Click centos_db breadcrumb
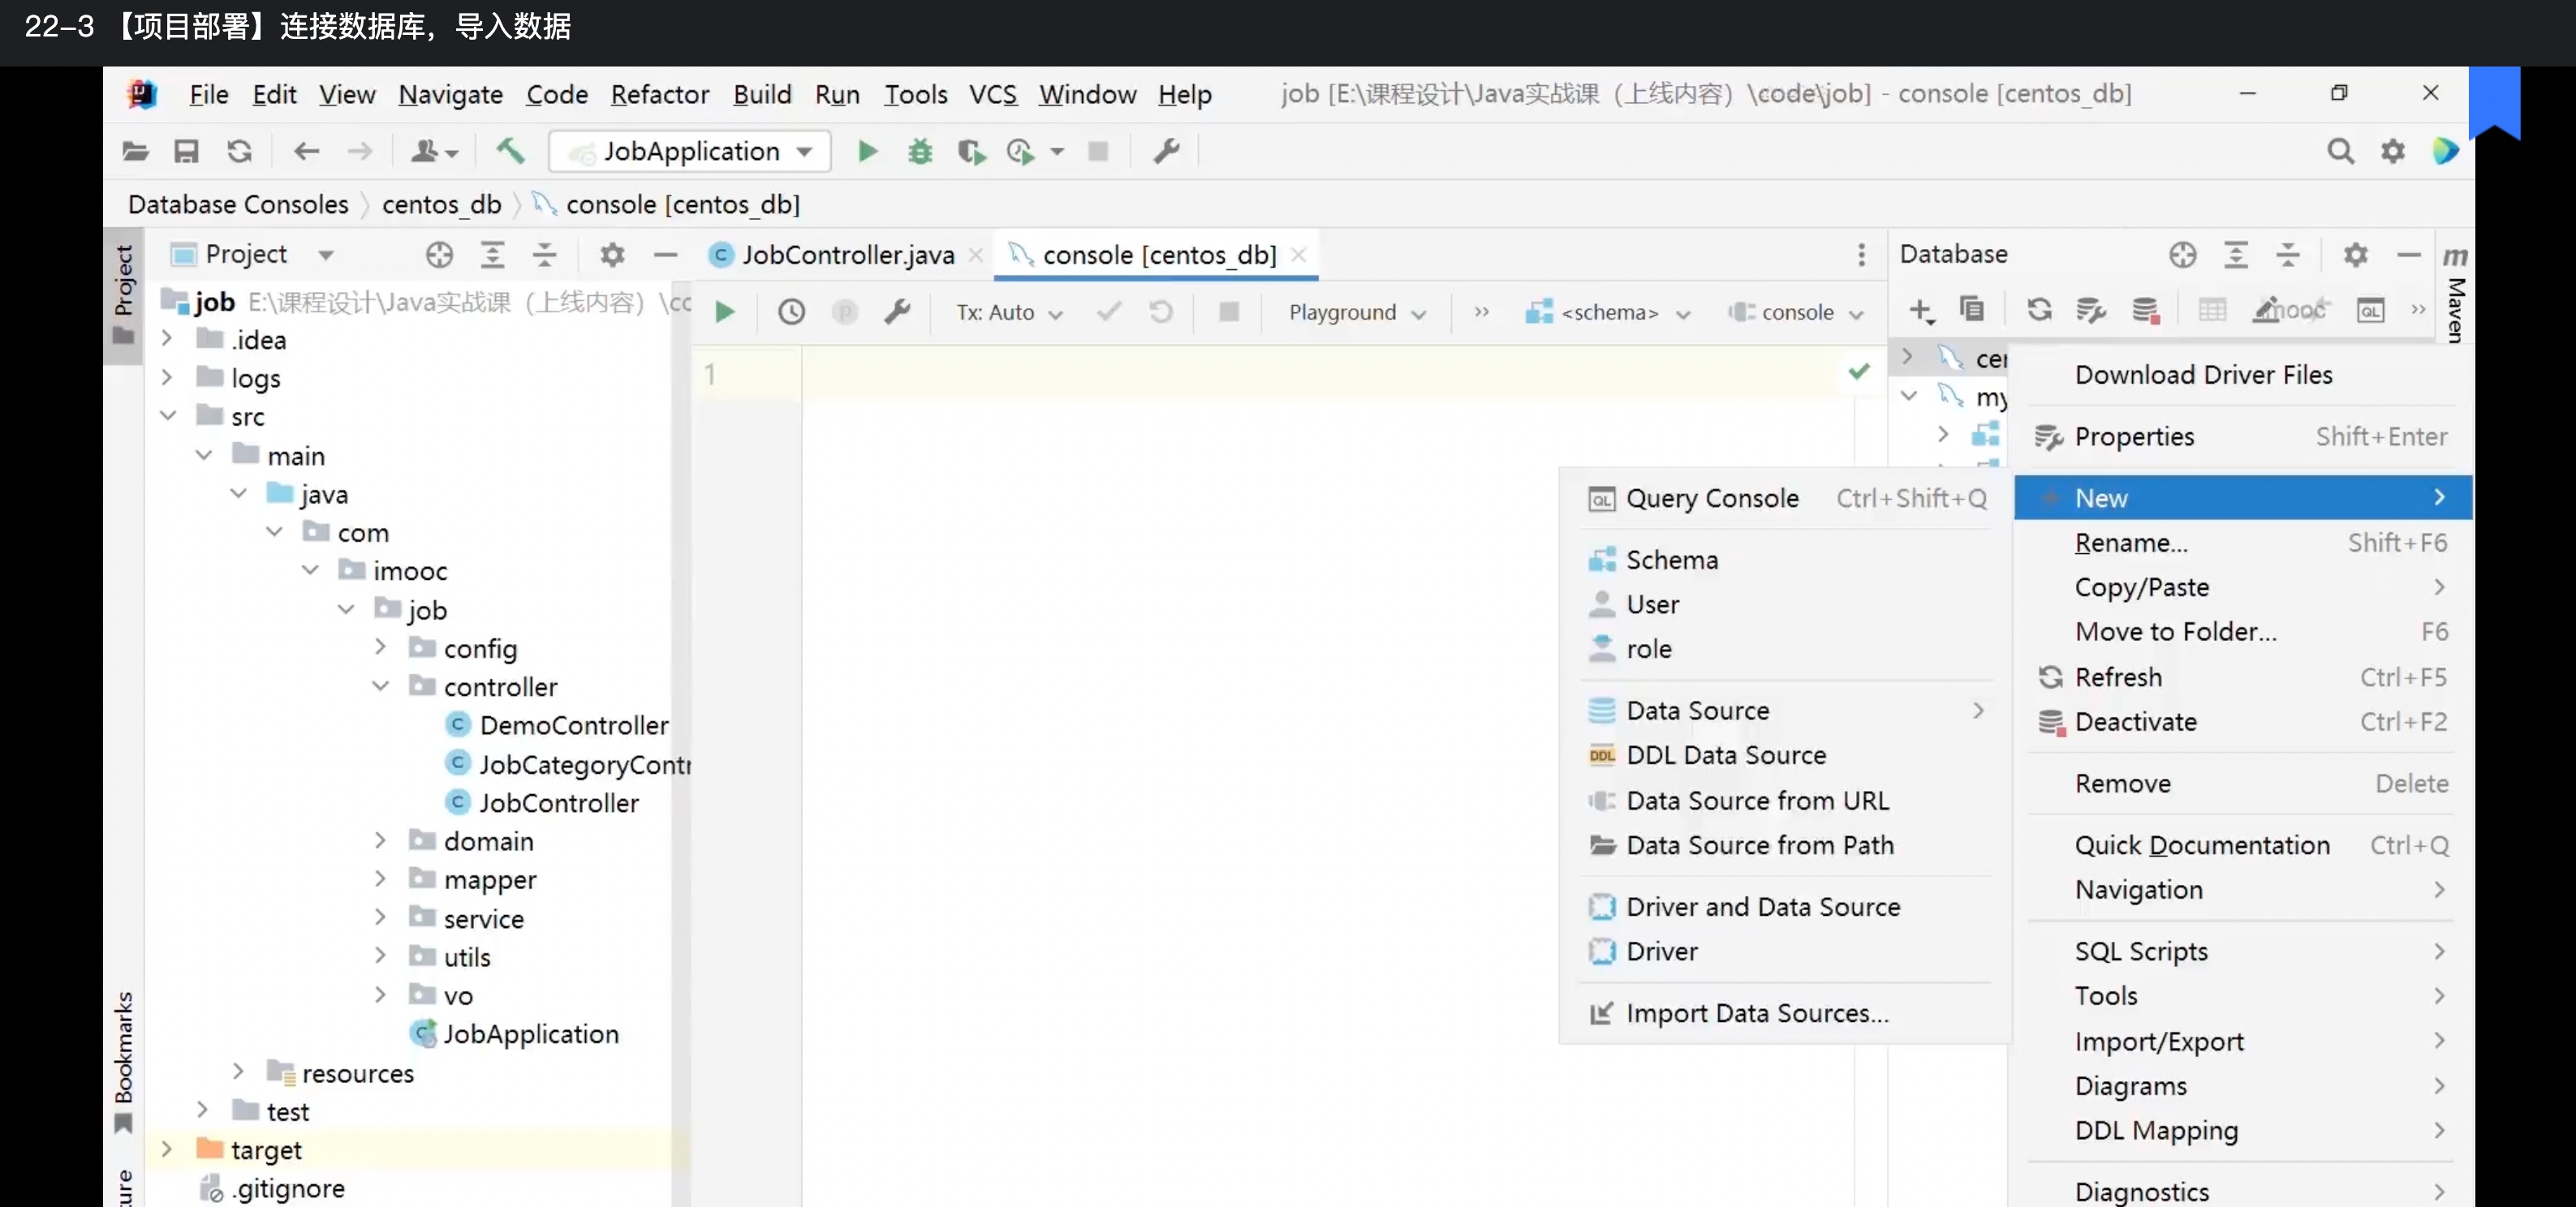The image size is (2576, 1207). click(x=441, y=204)
